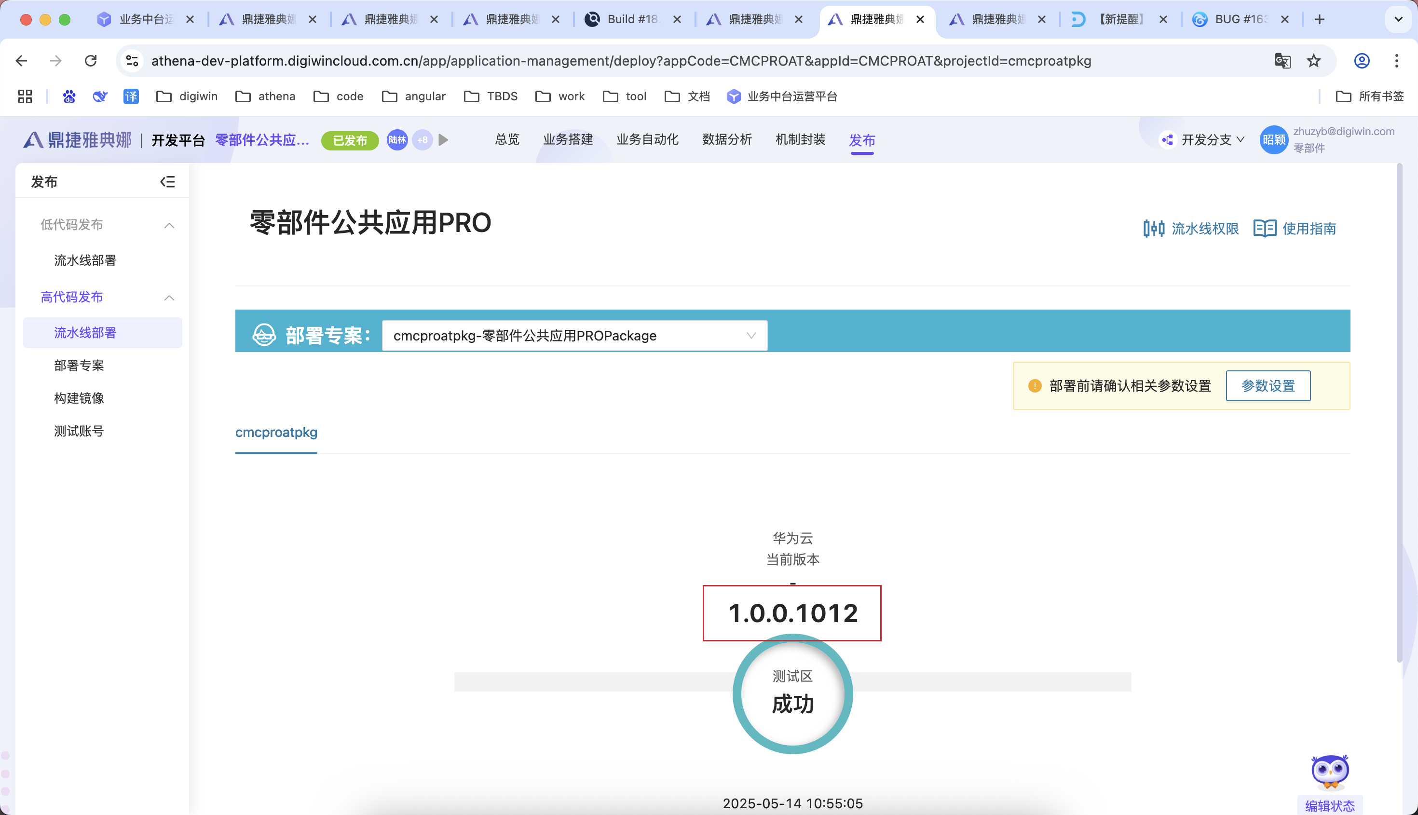
Task: Click the Baidu paw bookmark icon
Action: [x=69, y=96]
